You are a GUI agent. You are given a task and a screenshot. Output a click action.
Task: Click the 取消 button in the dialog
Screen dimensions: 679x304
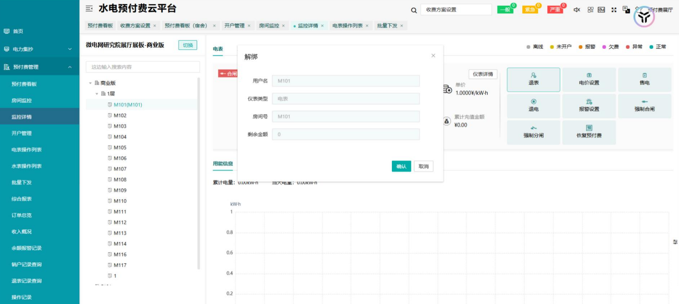tap(423, 166)
